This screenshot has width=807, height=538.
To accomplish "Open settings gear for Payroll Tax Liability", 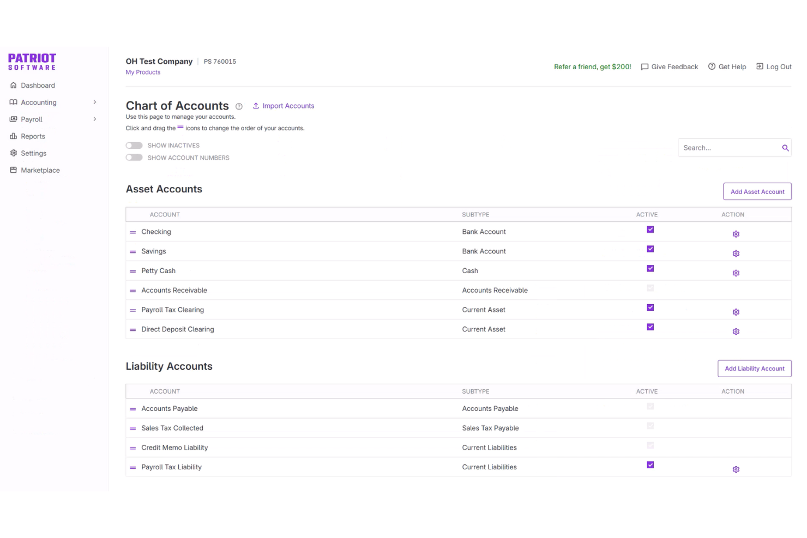I will pyautogui.click(x=736, y=469).
